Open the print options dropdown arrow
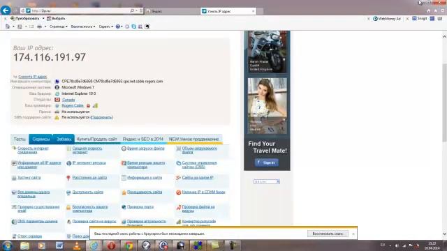This screenshot has height=251, width=447. (x=45, y=26)
